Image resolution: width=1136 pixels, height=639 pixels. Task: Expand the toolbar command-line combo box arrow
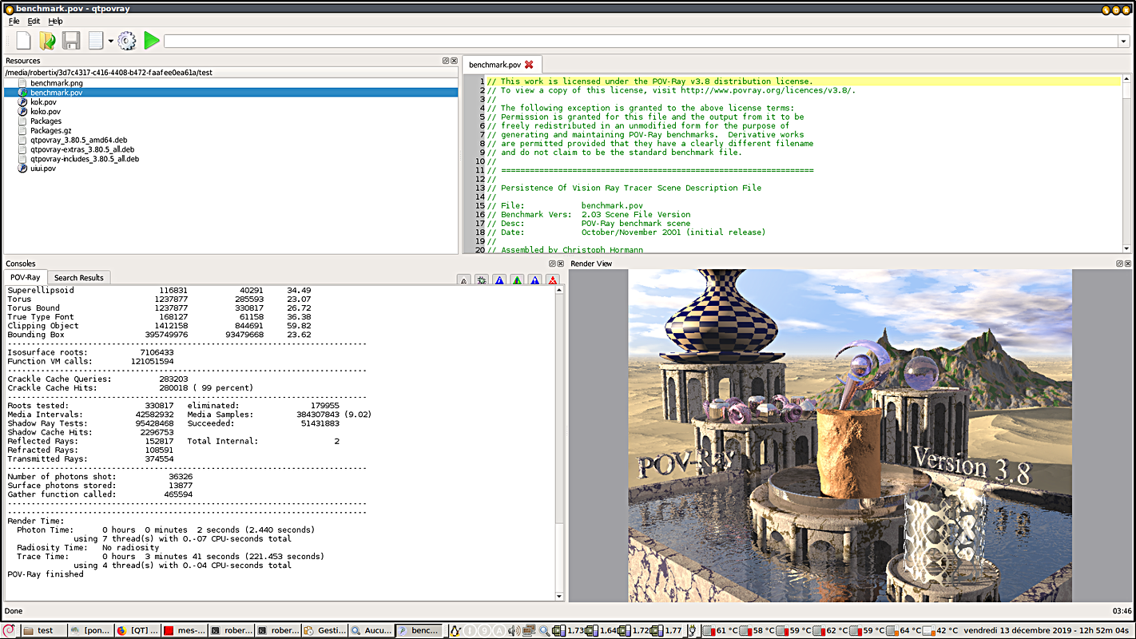click(x=1123, y=41)
